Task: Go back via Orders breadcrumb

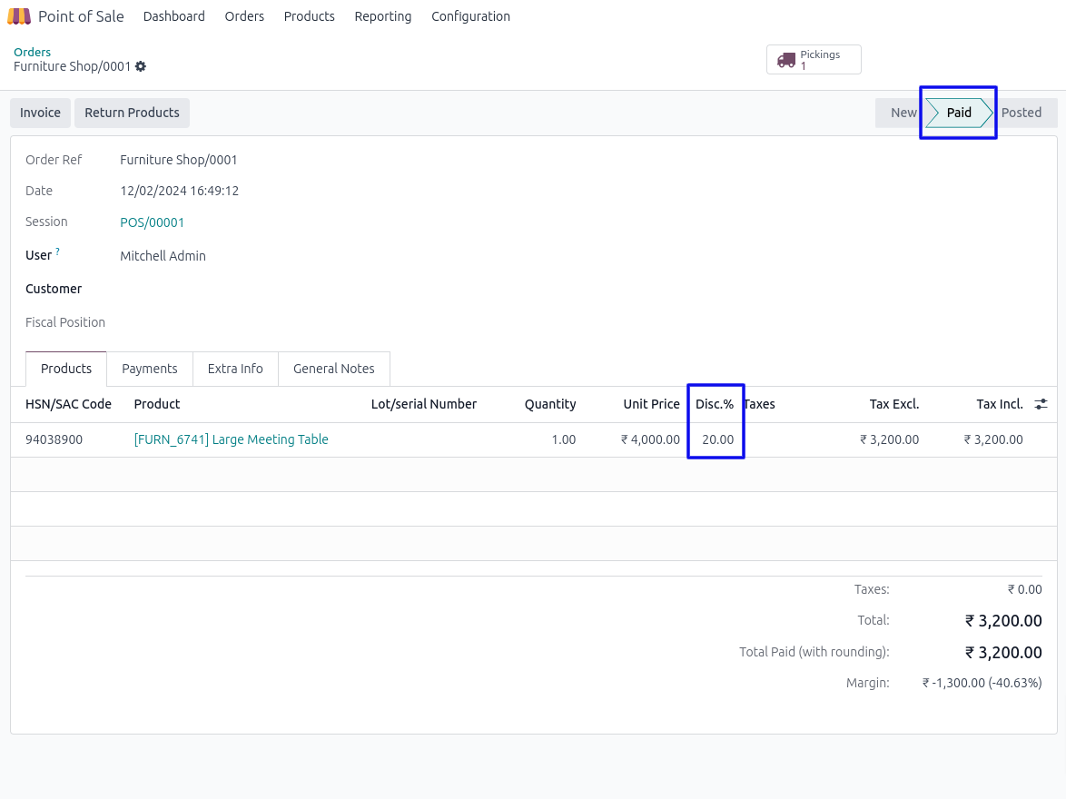Action: pos(32,52)
